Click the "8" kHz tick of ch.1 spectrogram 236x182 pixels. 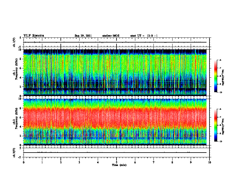click(21, 59)
